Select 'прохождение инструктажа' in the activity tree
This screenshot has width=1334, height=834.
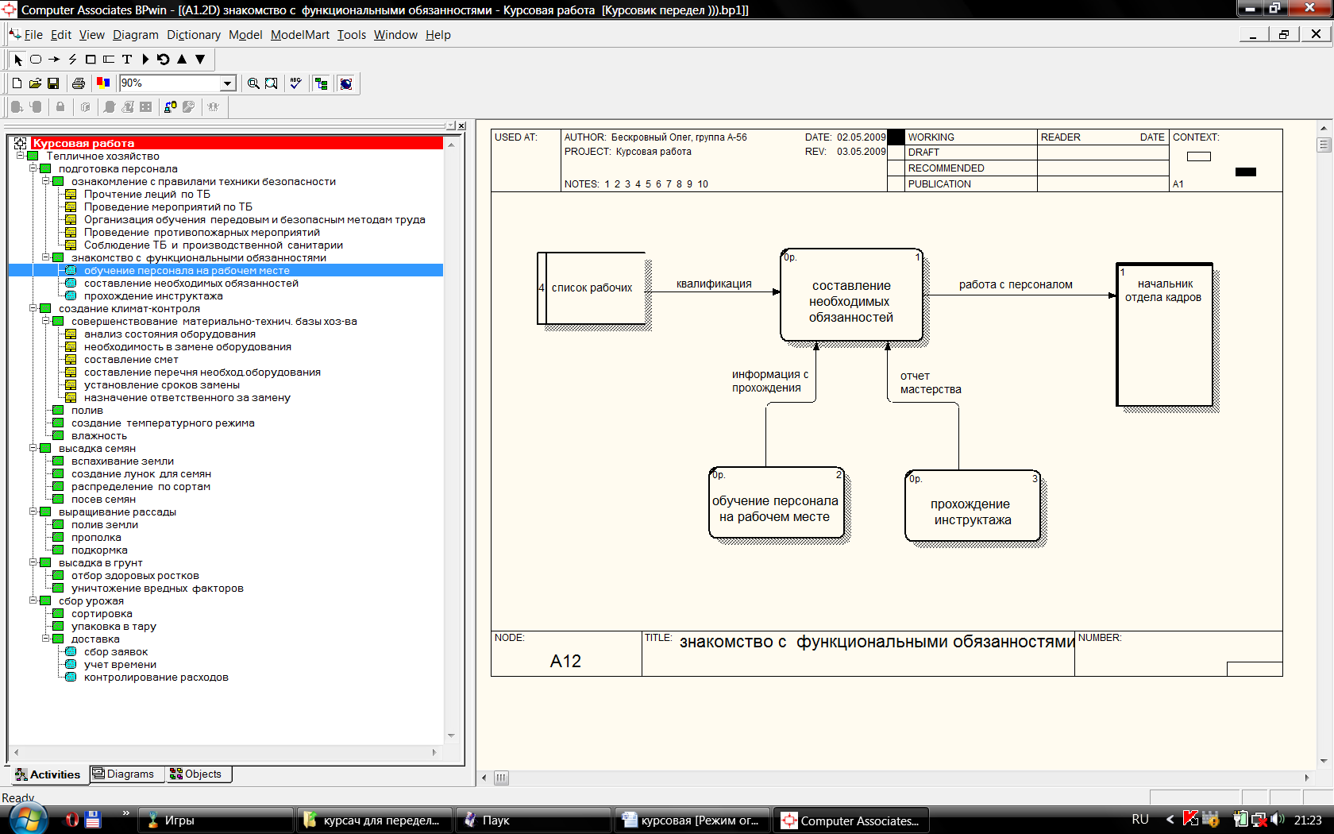153,296
